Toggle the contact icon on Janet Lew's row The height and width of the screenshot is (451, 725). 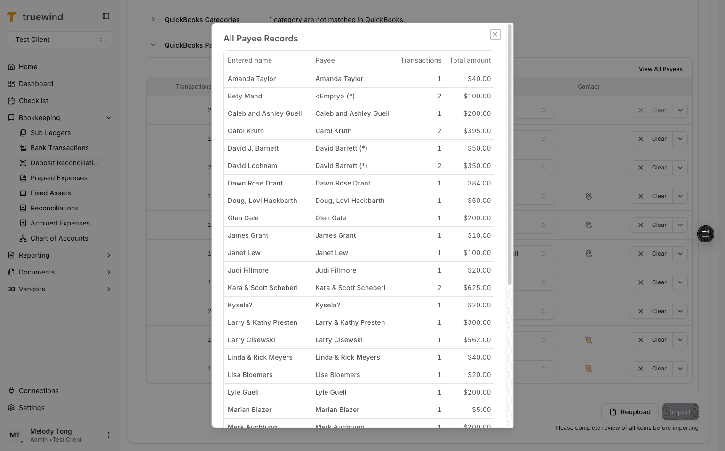click(x=589, y=253)
